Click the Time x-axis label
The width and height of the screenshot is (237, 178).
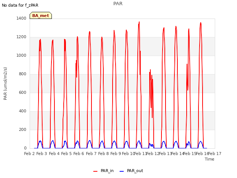210,159
